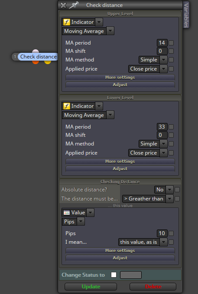
Task: Open Absolute distance No dropdown
Action: (169, 190)
